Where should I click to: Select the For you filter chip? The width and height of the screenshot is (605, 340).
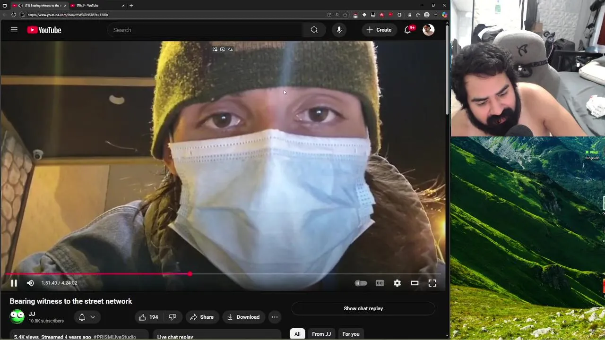[x=351, y=334]
